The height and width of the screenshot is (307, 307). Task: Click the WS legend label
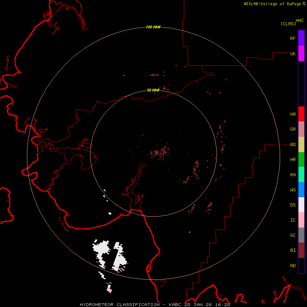point(293,190)
